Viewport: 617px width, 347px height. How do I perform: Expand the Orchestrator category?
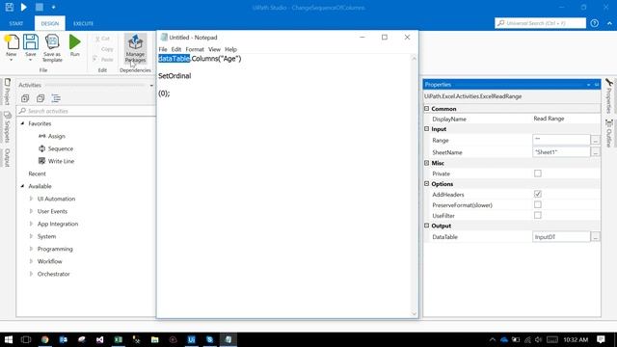31,274
